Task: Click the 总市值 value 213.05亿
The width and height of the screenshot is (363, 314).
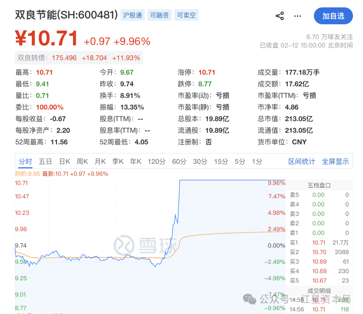Action: 299,119
